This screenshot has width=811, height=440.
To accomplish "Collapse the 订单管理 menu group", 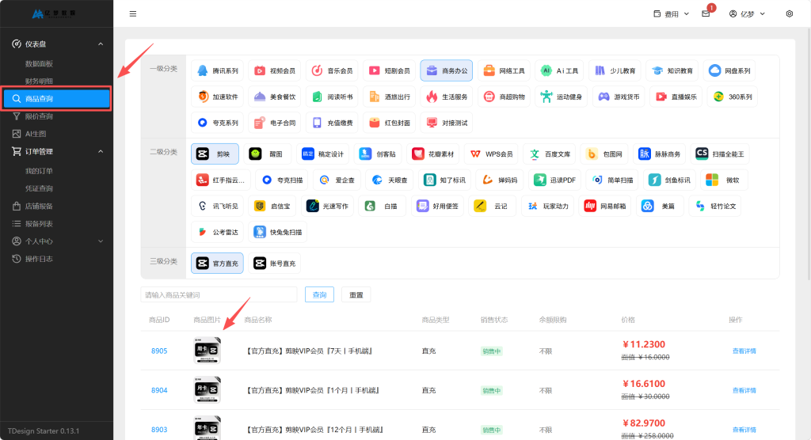I will click(56, 151).
